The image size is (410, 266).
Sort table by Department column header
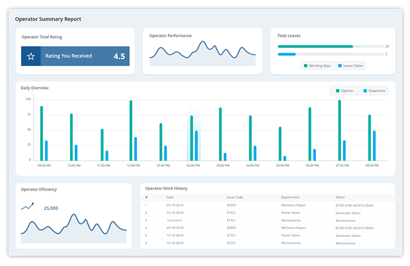290,197
